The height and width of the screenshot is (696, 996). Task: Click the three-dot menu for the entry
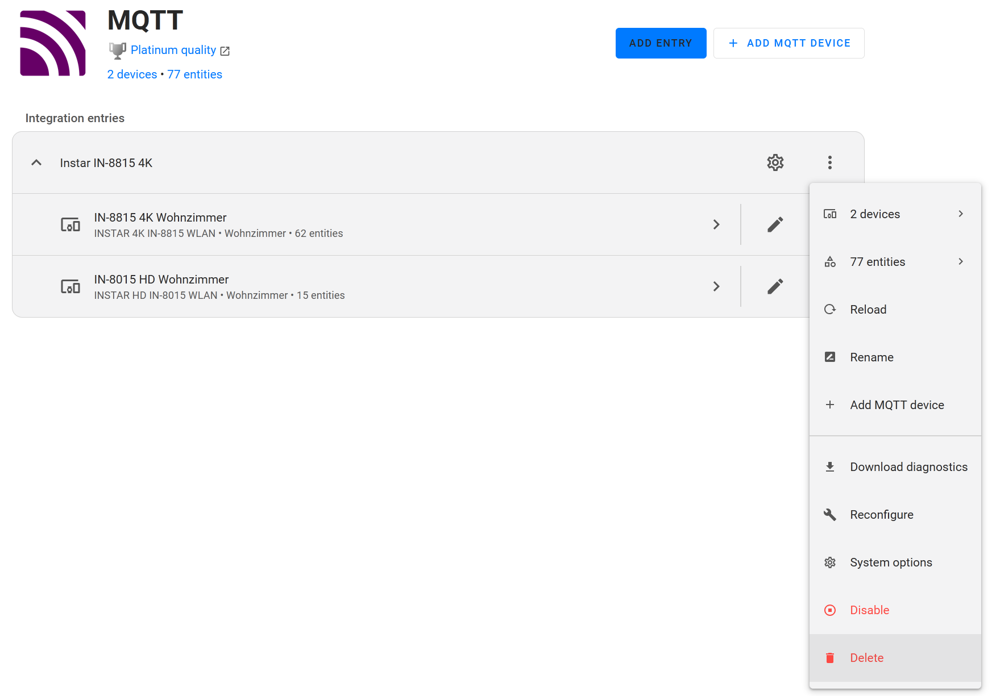829,162
